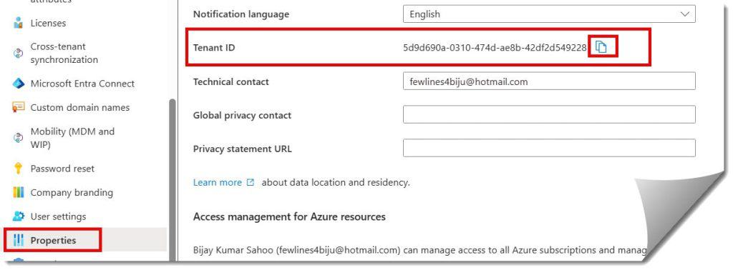Click the Properties sidebar icon
The height and width of the screenshot is (270, 733).
coord(18,240)
